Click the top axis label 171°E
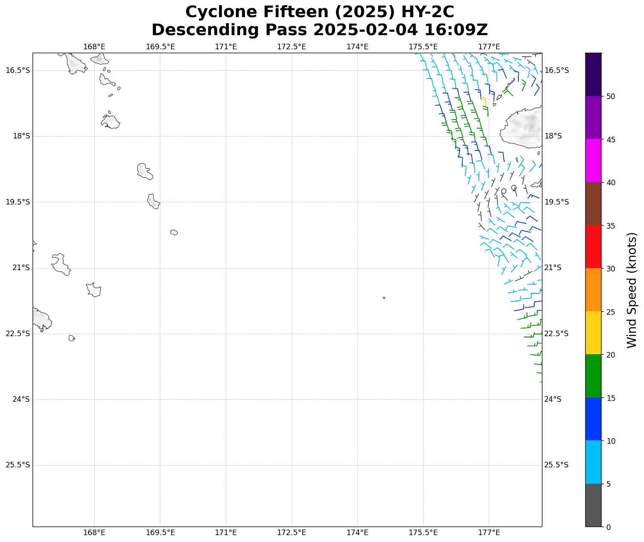The image size is (644, 542). pos(226,47)
